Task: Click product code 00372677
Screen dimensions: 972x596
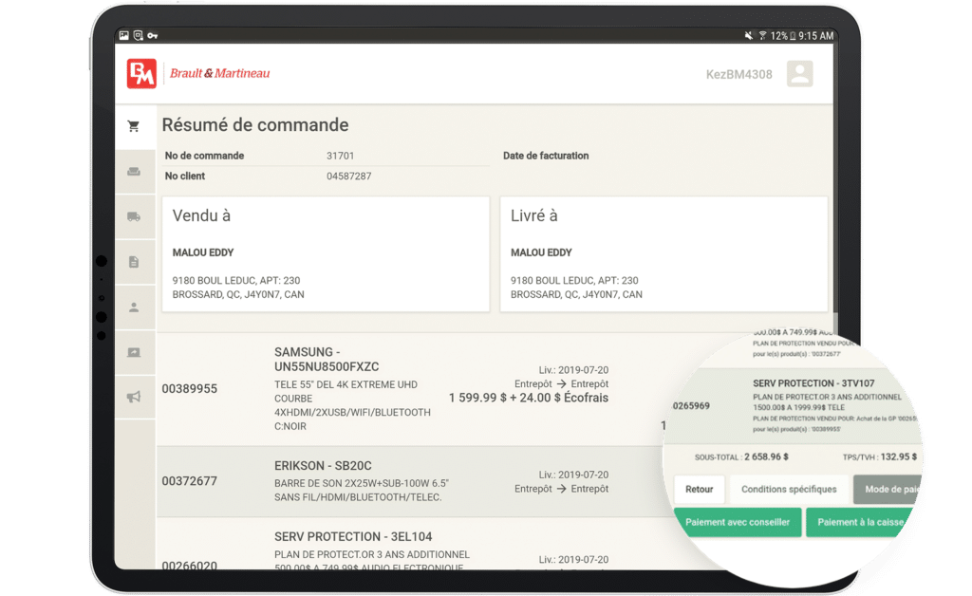Action: pos(190,481)
